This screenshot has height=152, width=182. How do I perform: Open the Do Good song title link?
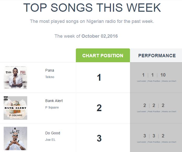pos(53,133)
